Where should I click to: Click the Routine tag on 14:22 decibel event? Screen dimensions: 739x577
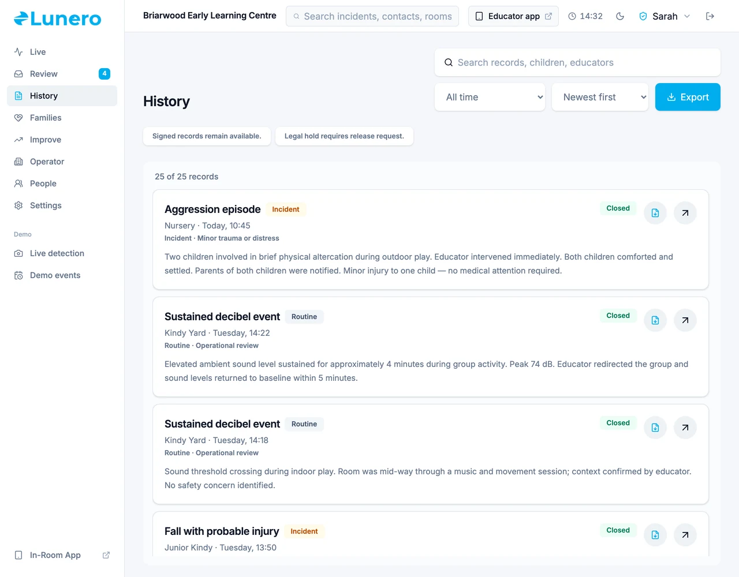[x=304, y=317]
